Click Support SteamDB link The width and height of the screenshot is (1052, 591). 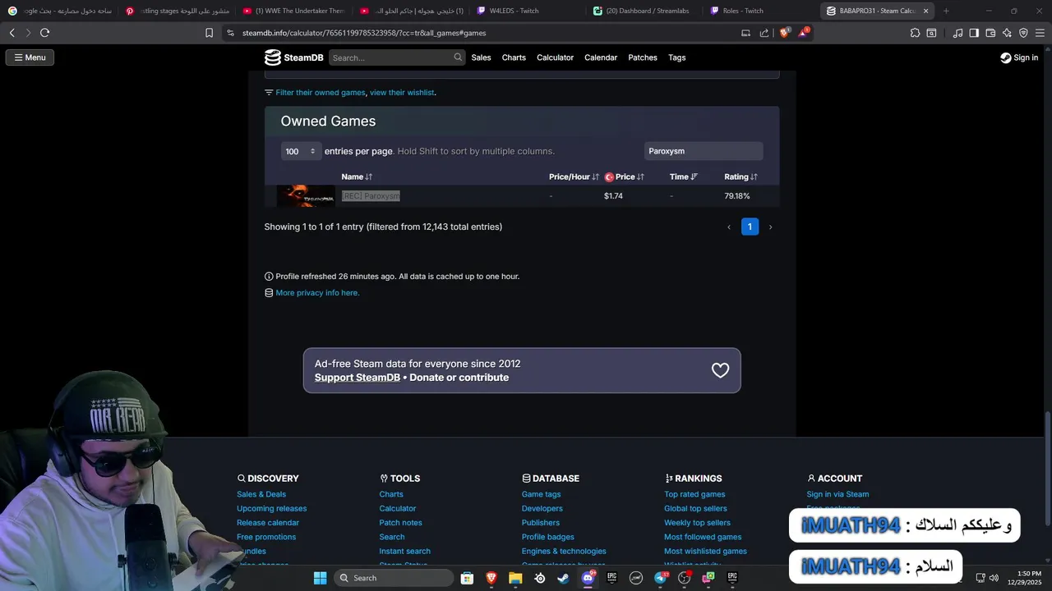coord(357,378)
